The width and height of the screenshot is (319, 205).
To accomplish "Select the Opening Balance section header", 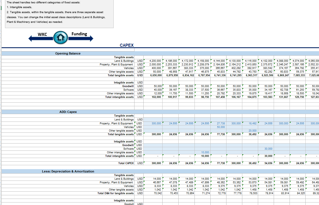I will 68,53.
